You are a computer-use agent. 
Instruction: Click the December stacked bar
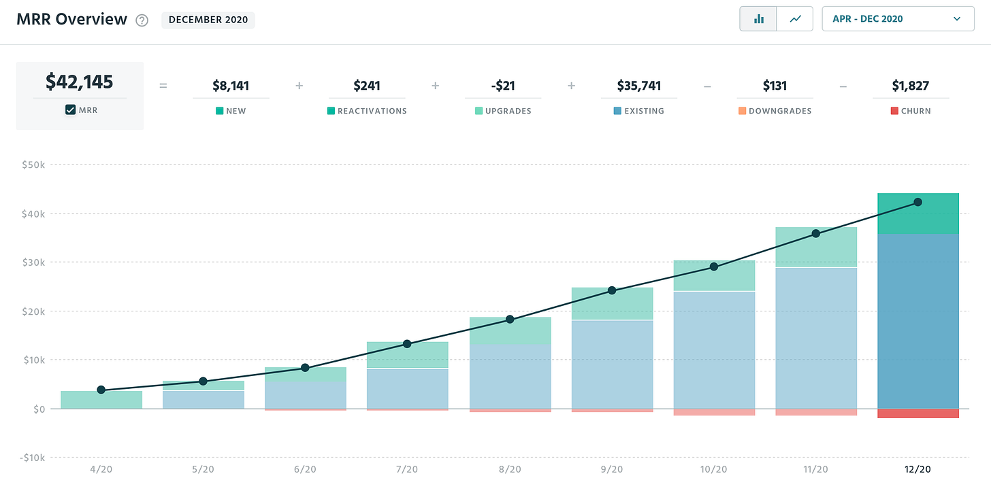918,306
